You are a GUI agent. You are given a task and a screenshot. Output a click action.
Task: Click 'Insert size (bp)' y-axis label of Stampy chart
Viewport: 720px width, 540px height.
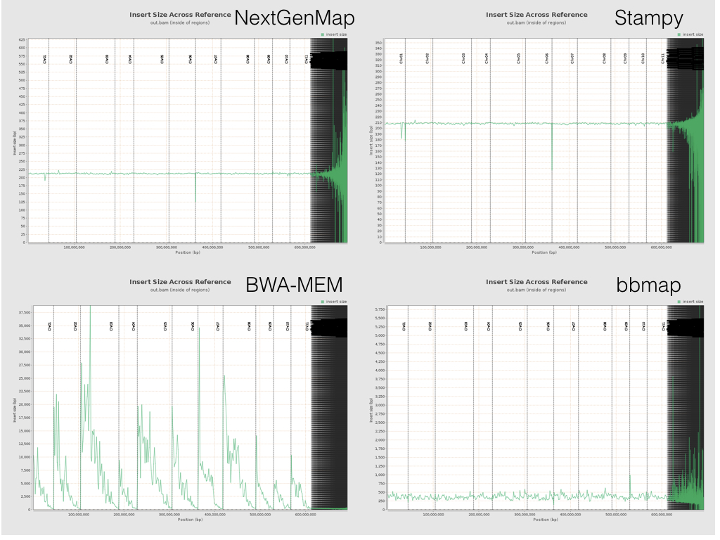point(371,141)
